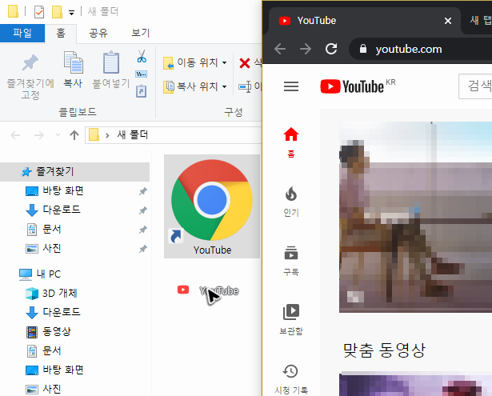The height and width of the screenshot is (396, 492).
Task: Click the 새 폴더 address bar path
Action: [133, 135]
